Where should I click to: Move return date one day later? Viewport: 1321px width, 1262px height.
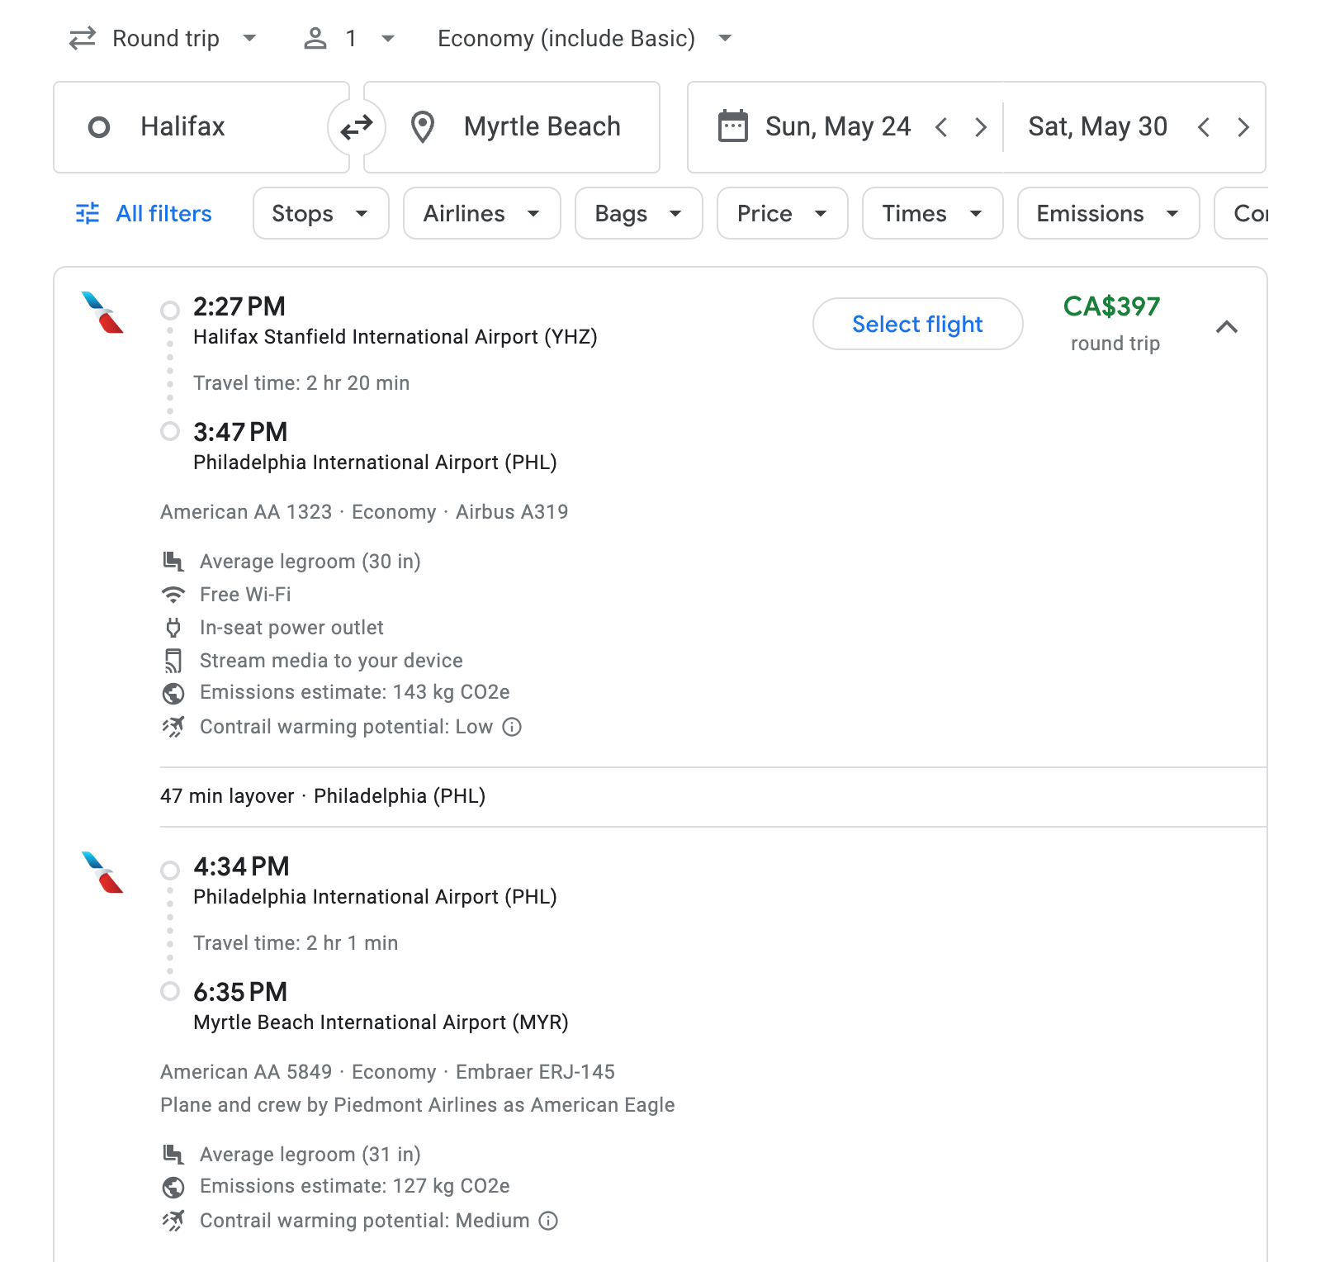1243,127
